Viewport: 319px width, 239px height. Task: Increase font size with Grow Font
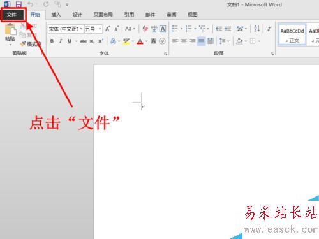pyautogui.click(x=108, y=29)
